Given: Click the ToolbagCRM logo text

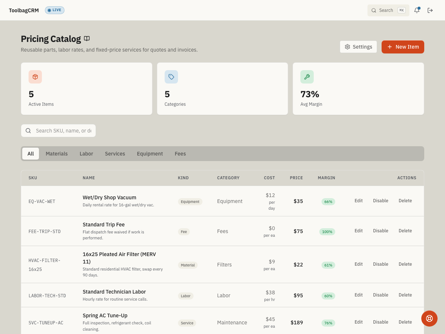Looking at the screenshot, I should [x=24, y=10].
